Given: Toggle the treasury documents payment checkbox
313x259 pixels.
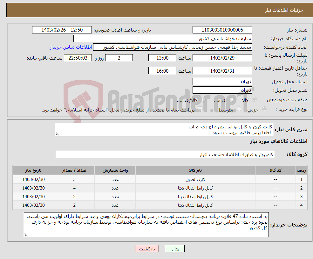Looking at the screenshot, I should tap(200, 109).
